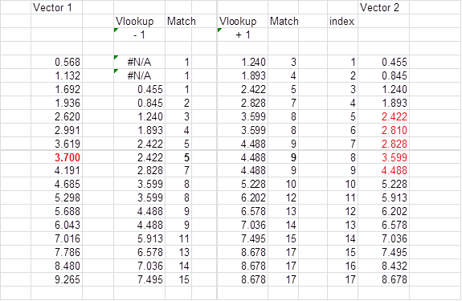
Task: Click the 5.913 cell in first Vlookup column
Action: tap(139, 238)
